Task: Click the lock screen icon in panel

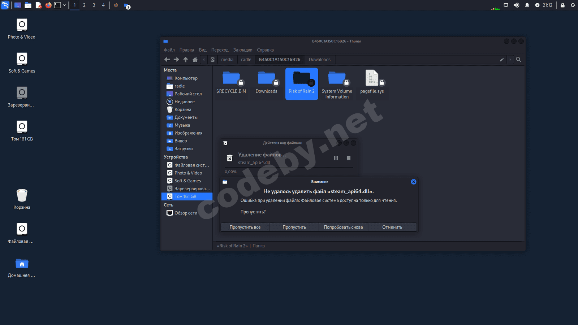Action: [x=562, y=5]
